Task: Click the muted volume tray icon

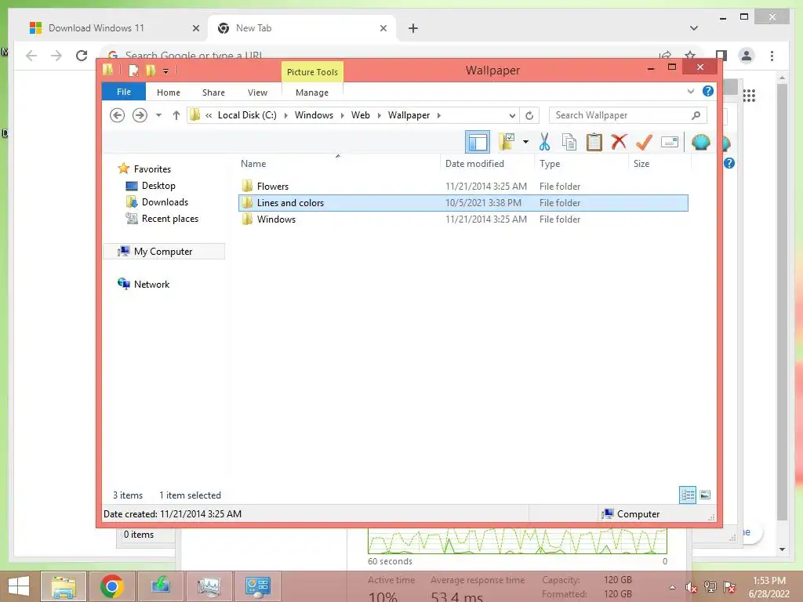Action: pyautogui.click(x=691, y=587)
